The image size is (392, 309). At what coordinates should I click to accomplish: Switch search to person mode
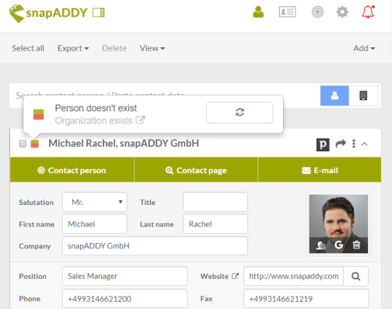334,95
